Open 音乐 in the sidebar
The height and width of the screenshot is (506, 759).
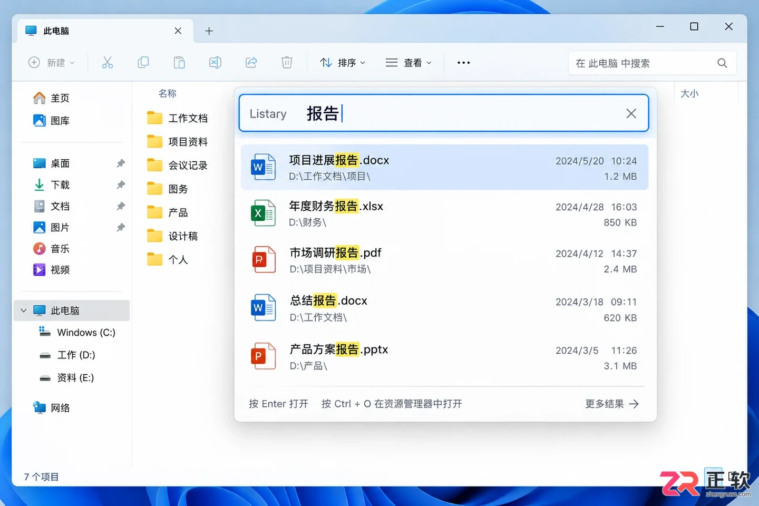coord(51,249)
